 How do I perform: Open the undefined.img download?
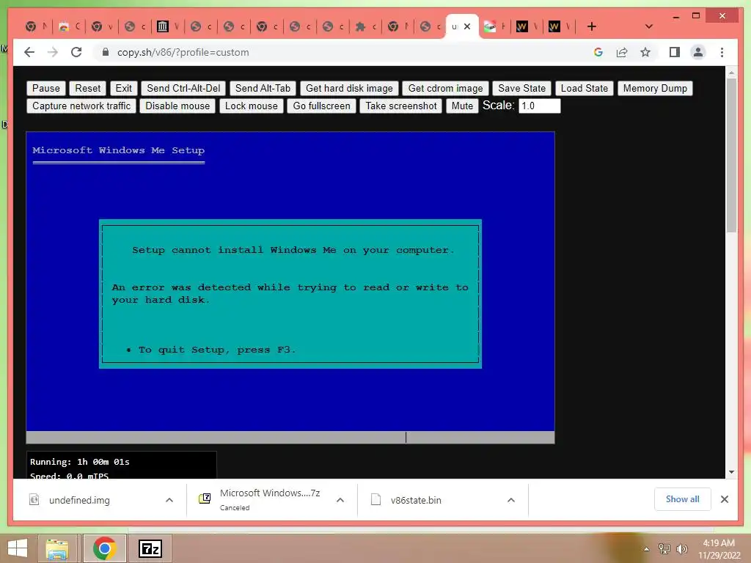(79, 500)
